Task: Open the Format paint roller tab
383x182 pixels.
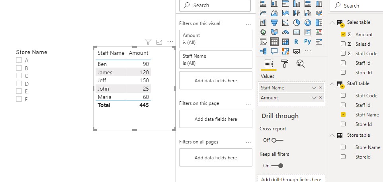Action: pos(285,64)
